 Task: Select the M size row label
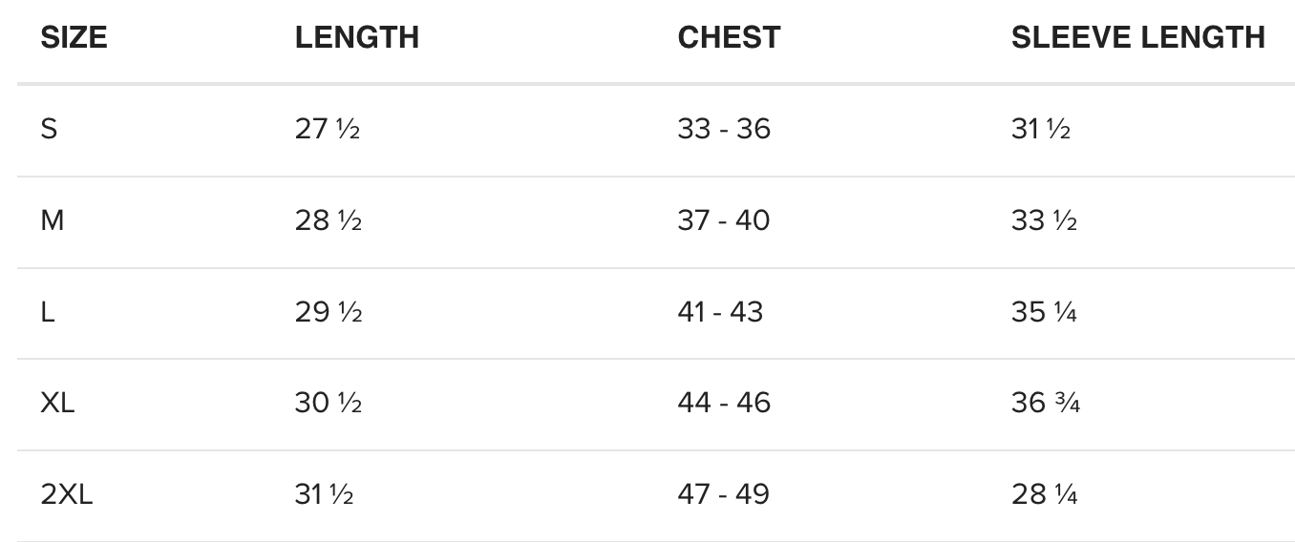53,220
